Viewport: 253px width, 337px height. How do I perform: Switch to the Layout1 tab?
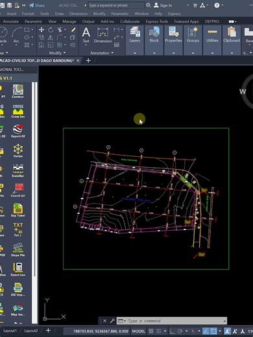(10, 331)
